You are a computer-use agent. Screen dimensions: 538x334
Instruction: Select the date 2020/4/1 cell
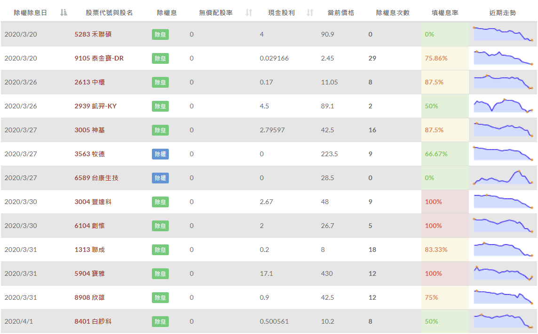[x=18, y=322]
